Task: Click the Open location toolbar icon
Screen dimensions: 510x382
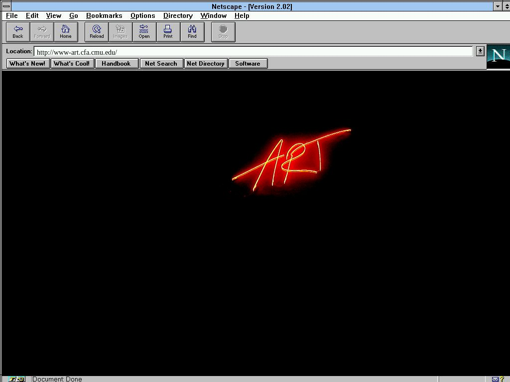Action: coord(144,32)
